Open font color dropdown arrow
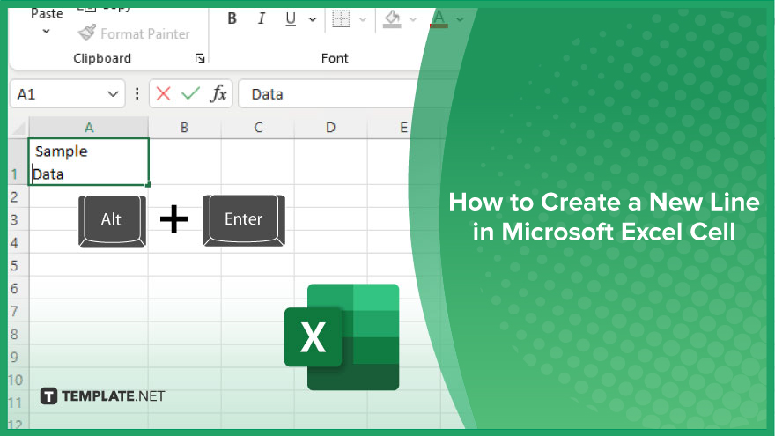This screenshot has width=775, height=436. (460, 19)
